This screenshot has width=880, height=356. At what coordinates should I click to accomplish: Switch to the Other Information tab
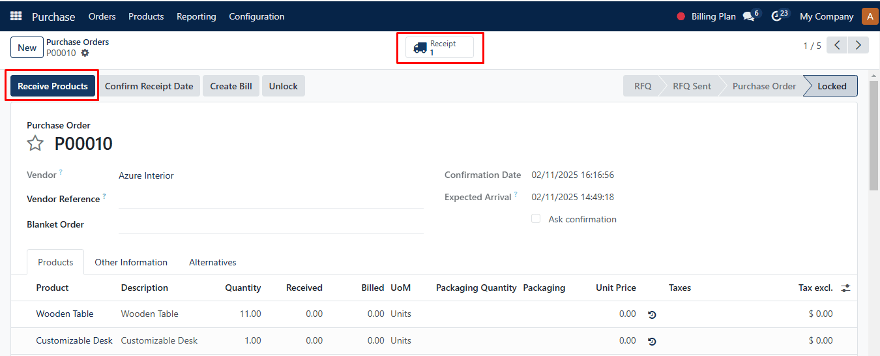pos(131,262)
